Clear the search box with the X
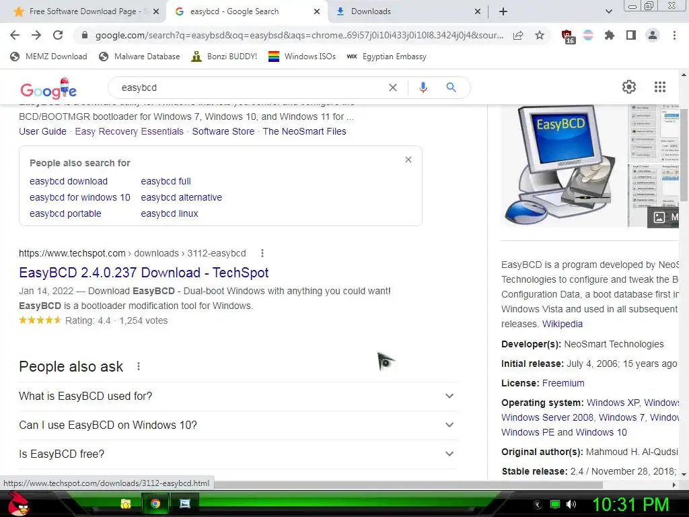This screenshot has height=517, width=689. [x=393, y=88]
